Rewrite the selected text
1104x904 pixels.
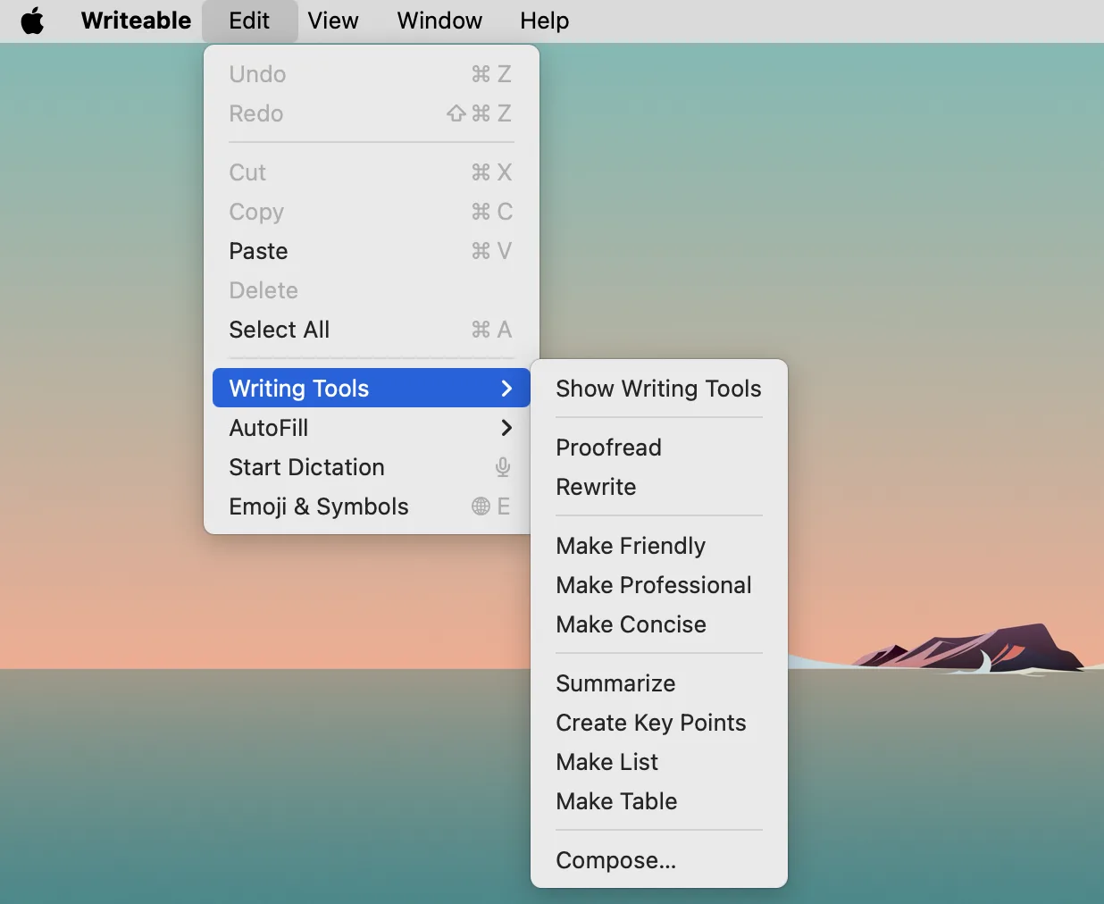(x=596, y=487)
